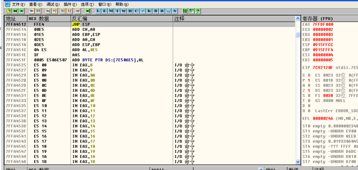
Task: Click the ESP register value 0915FFCC
Action: coord(323,45)
